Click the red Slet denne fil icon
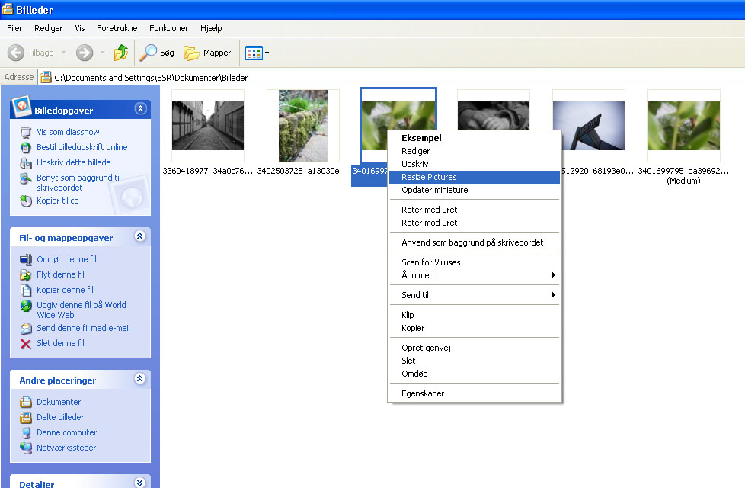The image size is (745, 488). click(x=26, y=343)
